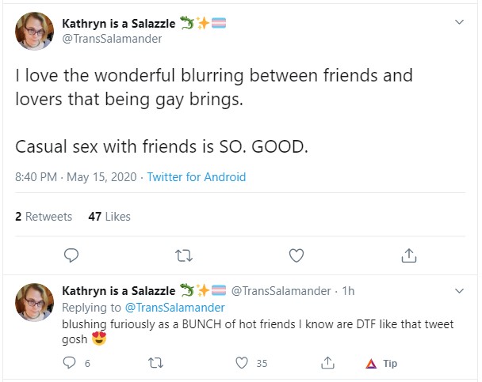The width and height of the screenshot is (482, 382).
Task: Send a Tip via Brave icon
Action: tap(381, 364)
